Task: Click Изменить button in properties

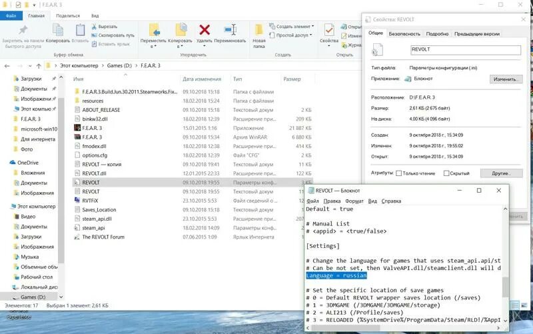Action: click(x=506, y=79)
